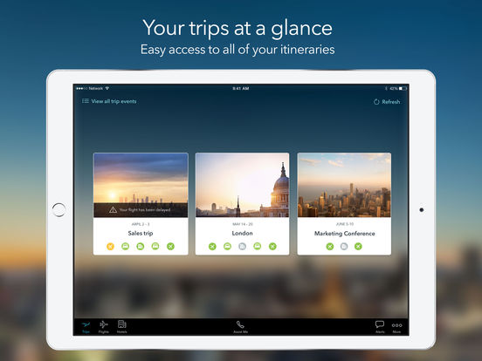This screenshot has height=361, width=482.
Task: Click the grey icon on Marketing Conference card
Action: point(344,246)
